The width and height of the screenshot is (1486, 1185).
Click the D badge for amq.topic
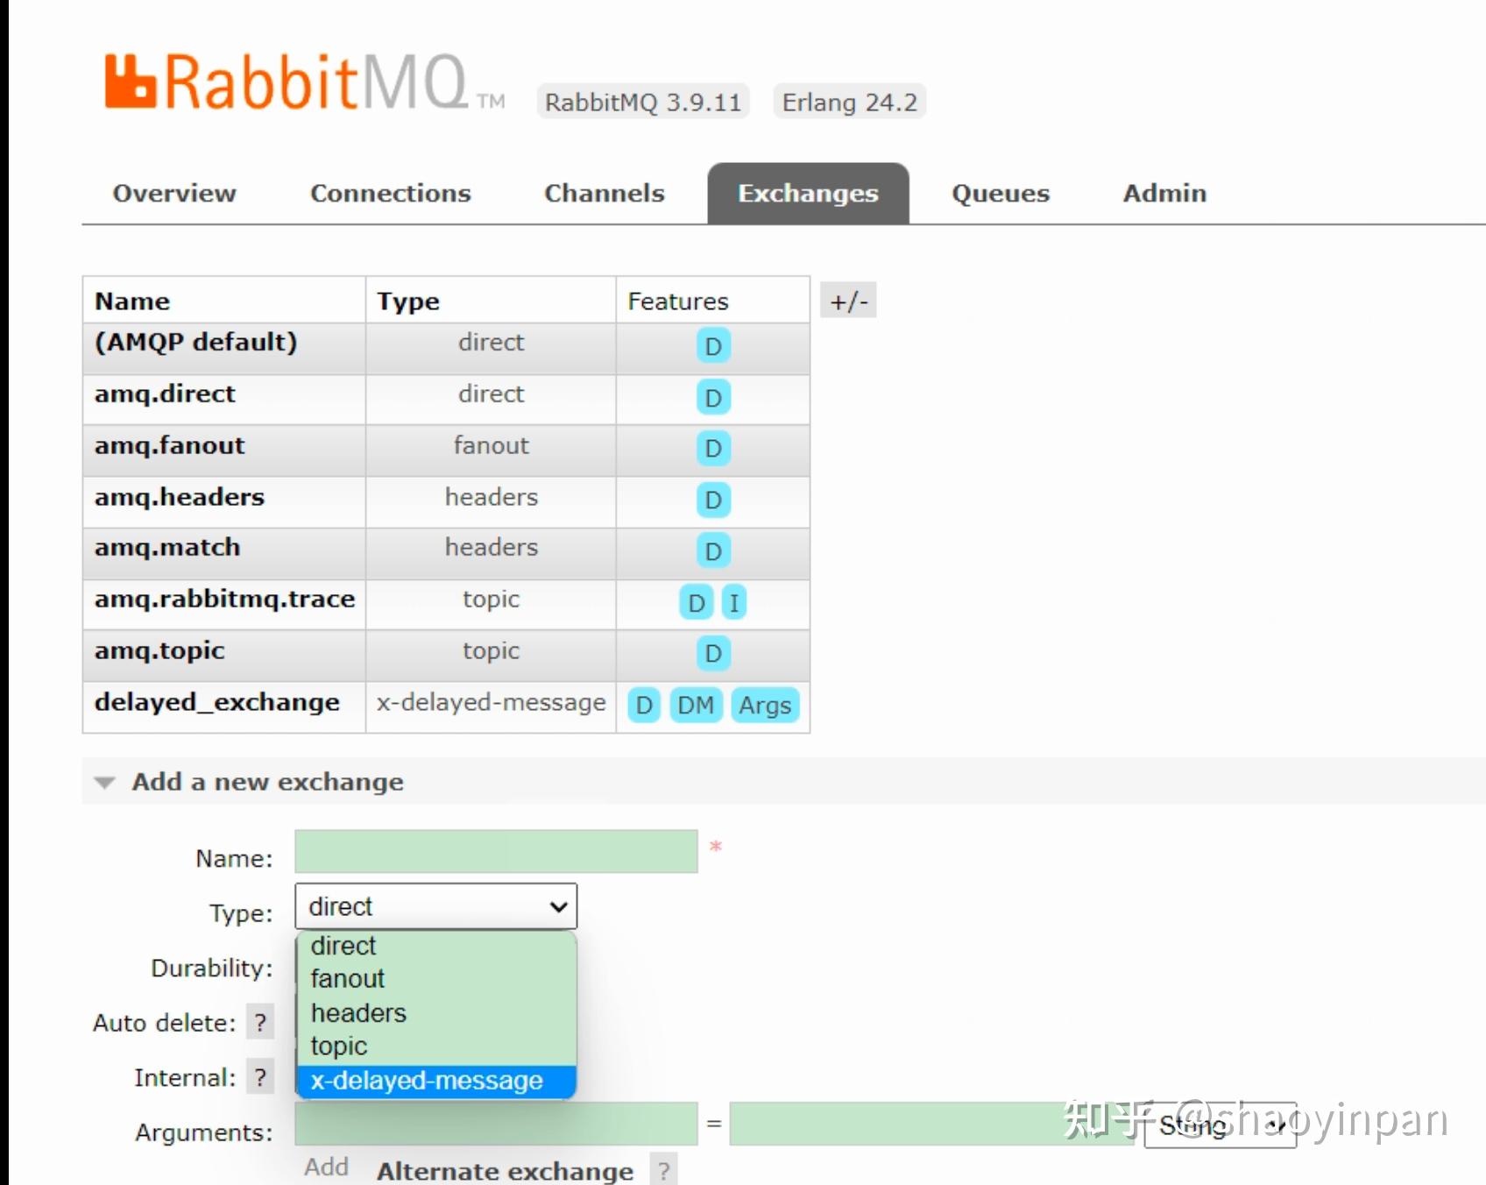(713, 653)
